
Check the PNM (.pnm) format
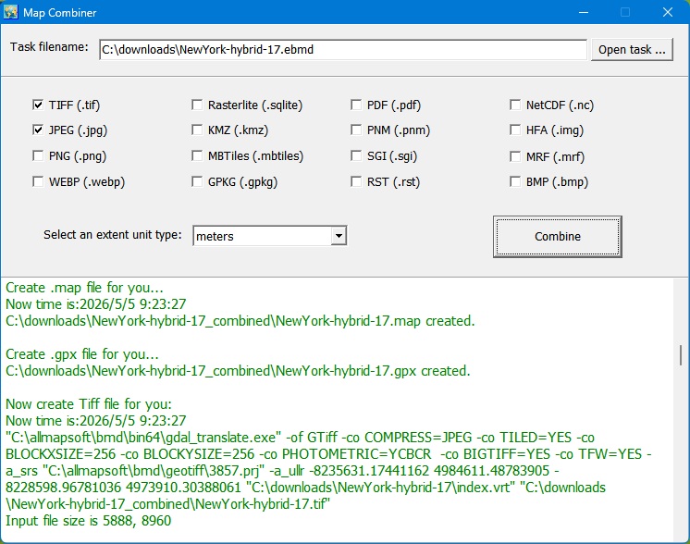pos(356,130)
